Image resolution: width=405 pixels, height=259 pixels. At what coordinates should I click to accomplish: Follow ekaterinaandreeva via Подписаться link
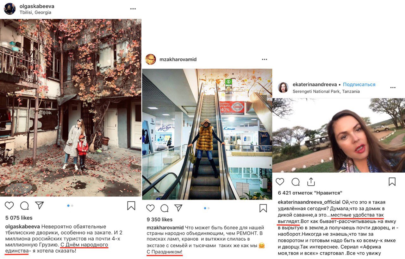pos(359,85)
